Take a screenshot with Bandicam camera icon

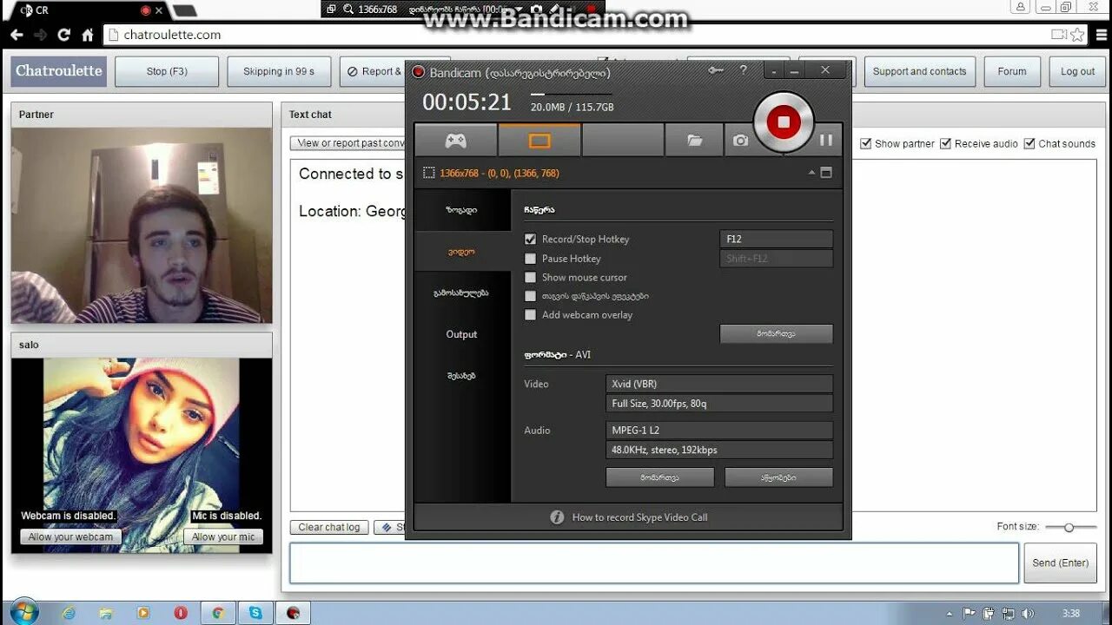pyautogui.click(x=740, y=140)
